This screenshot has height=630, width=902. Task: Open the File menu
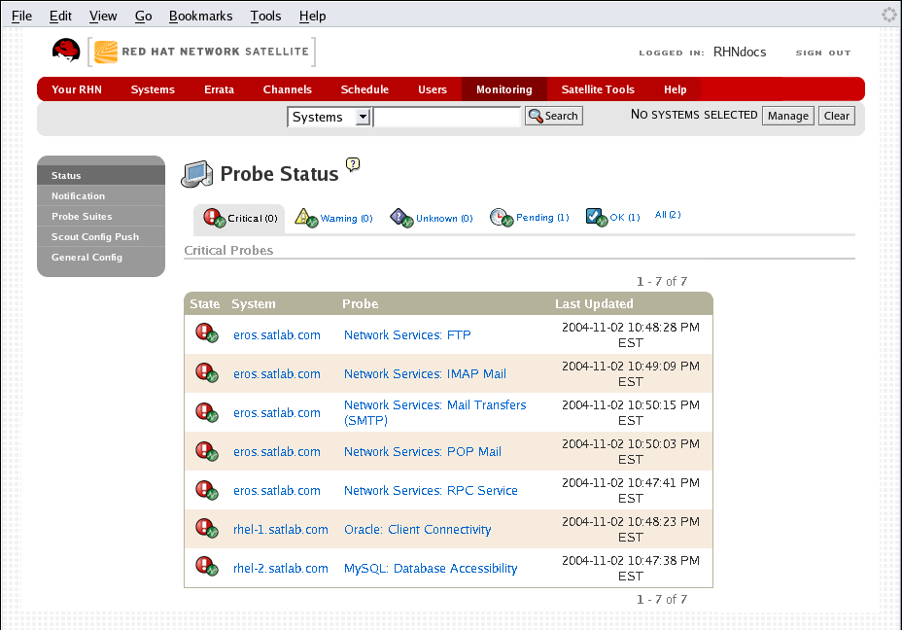[x=21, y=17]
